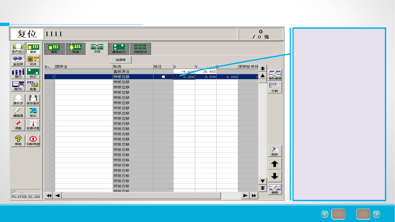The height and width of the screenshot is (222, 395).
Task: Open the 履历2 history panel
Action: pos(18,86)
